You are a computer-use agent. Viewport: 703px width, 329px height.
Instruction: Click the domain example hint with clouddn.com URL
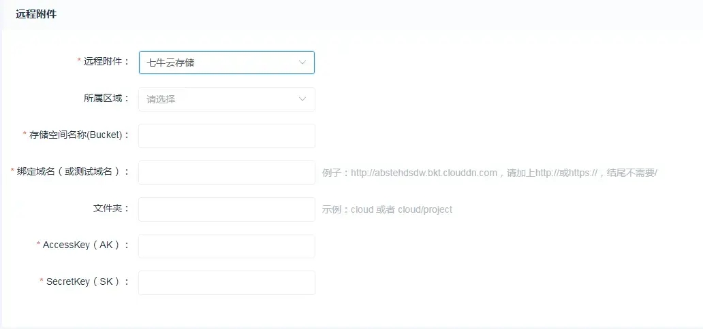pyautogui.click(x=489, y=173)
